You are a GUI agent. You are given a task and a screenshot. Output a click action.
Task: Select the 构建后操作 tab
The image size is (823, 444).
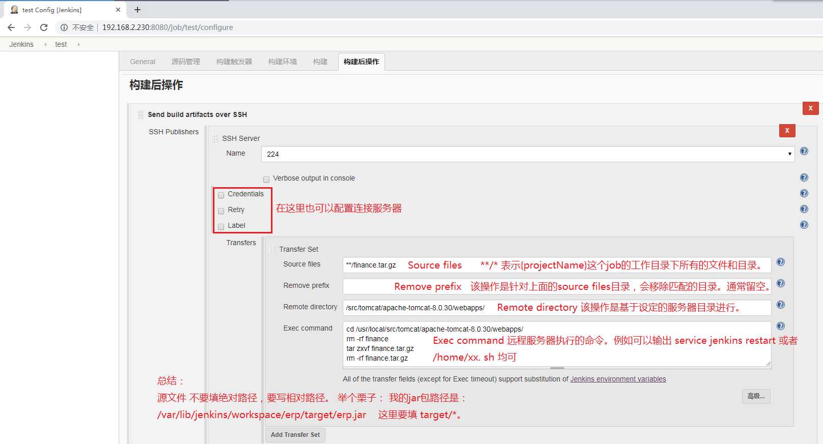pyautogui.click(x=362, y=62)
